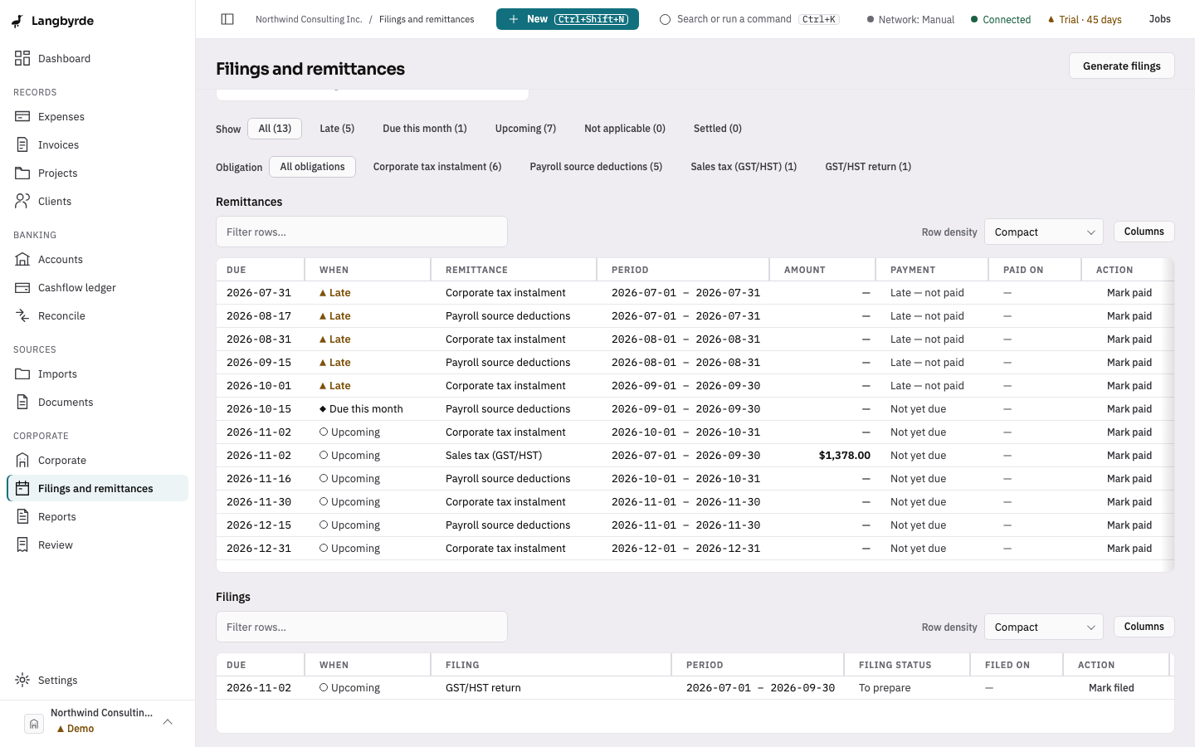Open Settings with the gear icon
The height and width of the screenshot is (747, 1195).
(x=98, y=680)
